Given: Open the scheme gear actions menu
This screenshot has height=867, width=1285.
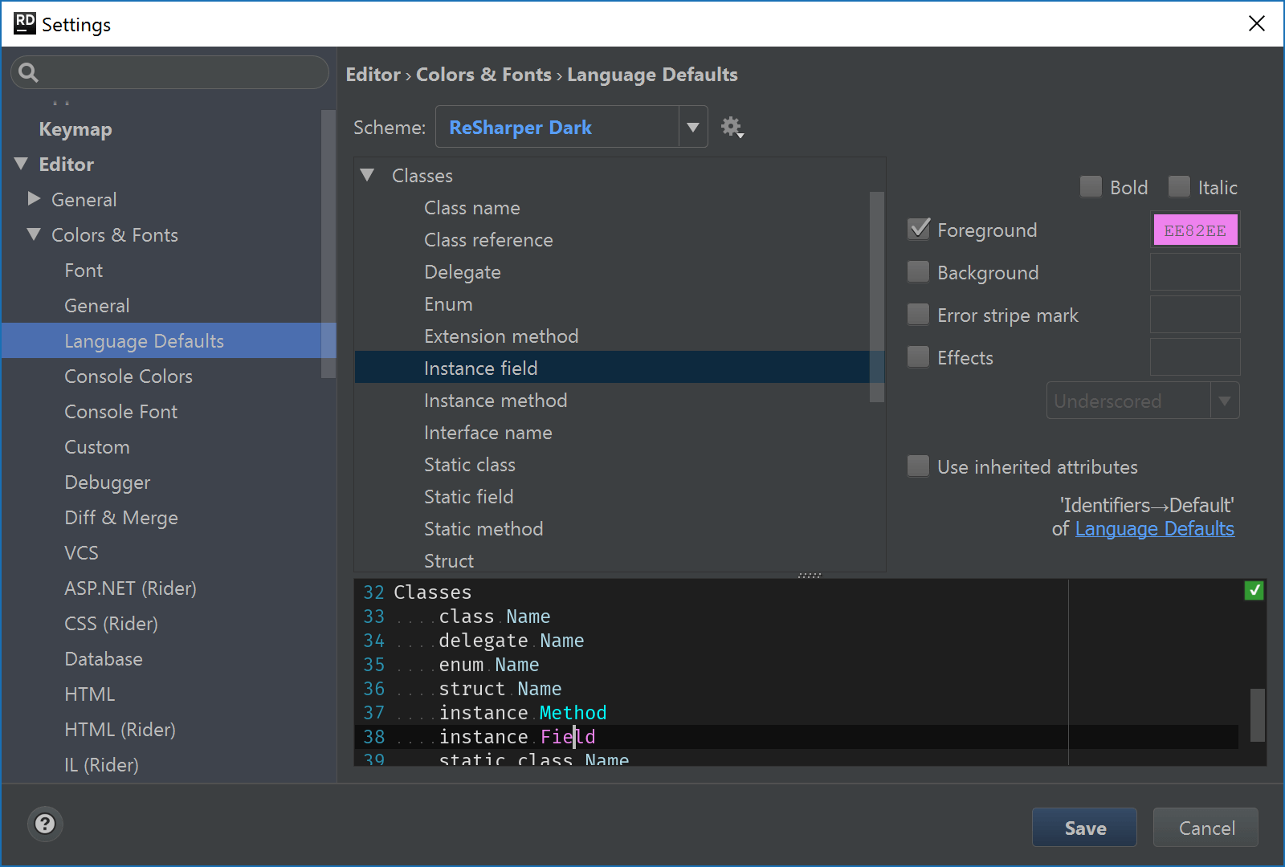Looking at the screenshot, I should pos(732,127).
